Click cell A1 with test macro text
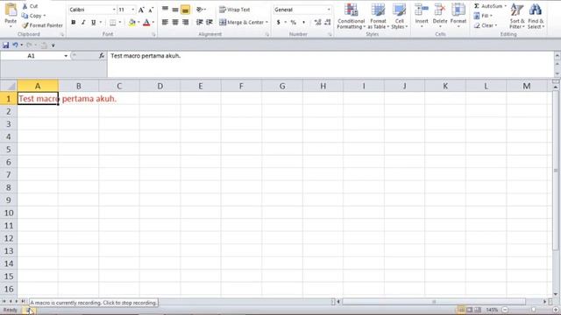This screenshot has width=561, height=315. point(38,99)
